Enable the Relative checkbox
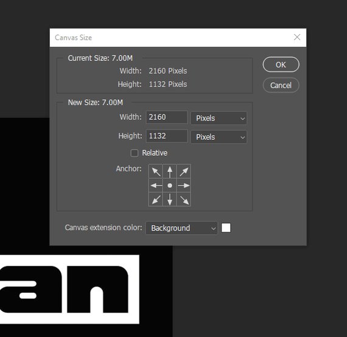347x337 pixels. (135, 153)
